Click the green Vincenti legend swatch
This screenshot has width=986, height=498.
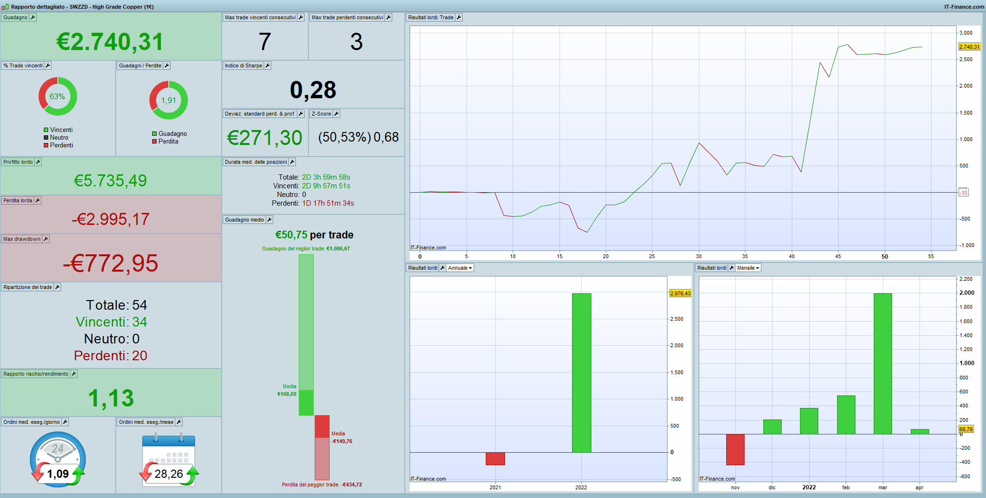click(x=46, y=130)
